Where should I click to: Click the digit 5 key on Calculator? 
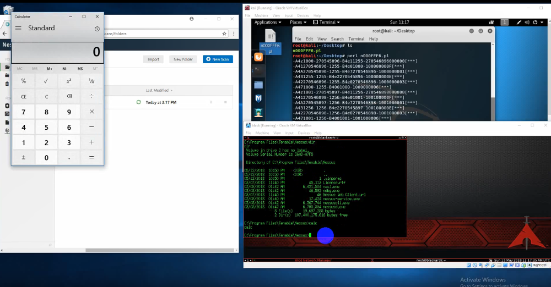click(46, 128)
